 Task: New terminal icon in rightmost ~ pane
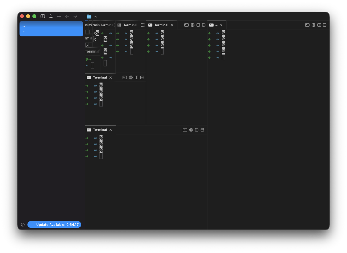[307, 25]
